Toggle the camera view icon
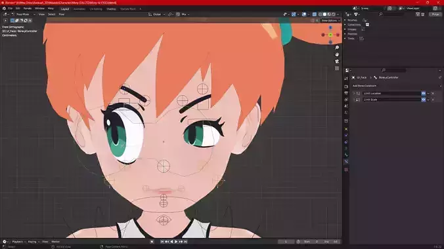Screen dimensions: 444x249 [337, 62]
